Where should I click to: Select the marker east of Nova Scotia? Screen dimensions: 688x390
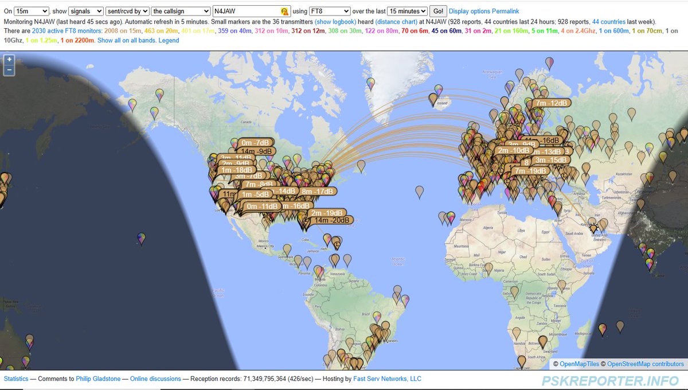coord(361,166)
